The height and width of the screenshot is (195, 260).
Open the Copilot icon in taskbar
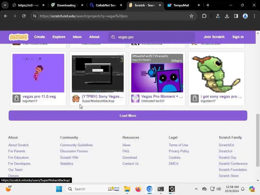[x=252, y=189]
